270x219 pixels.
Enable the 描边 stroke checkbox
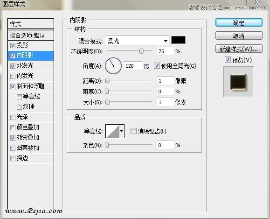click(13, 158)
